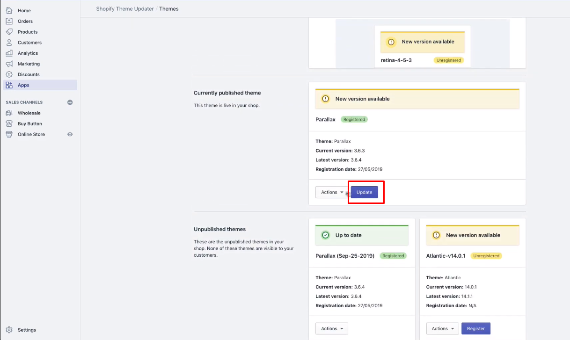
Task: Add a sales channel with plus icon
Action: coord(70,102)
